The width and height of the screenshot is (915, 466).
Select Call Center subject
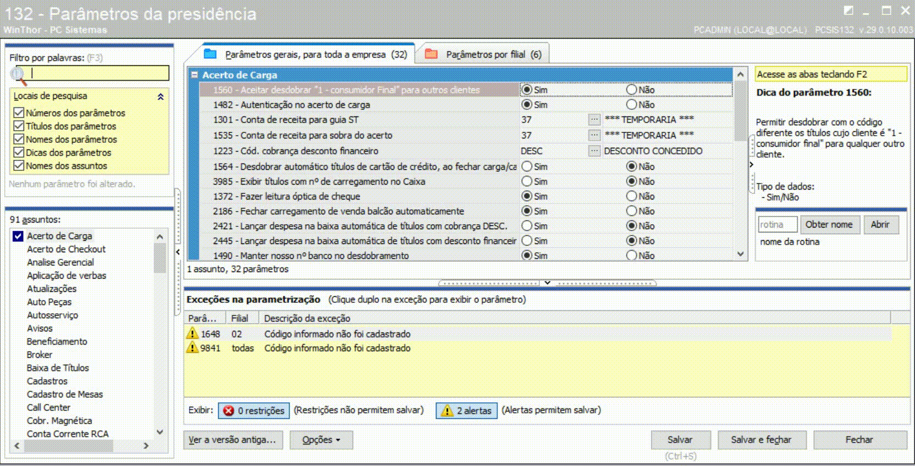pos(48,407)
